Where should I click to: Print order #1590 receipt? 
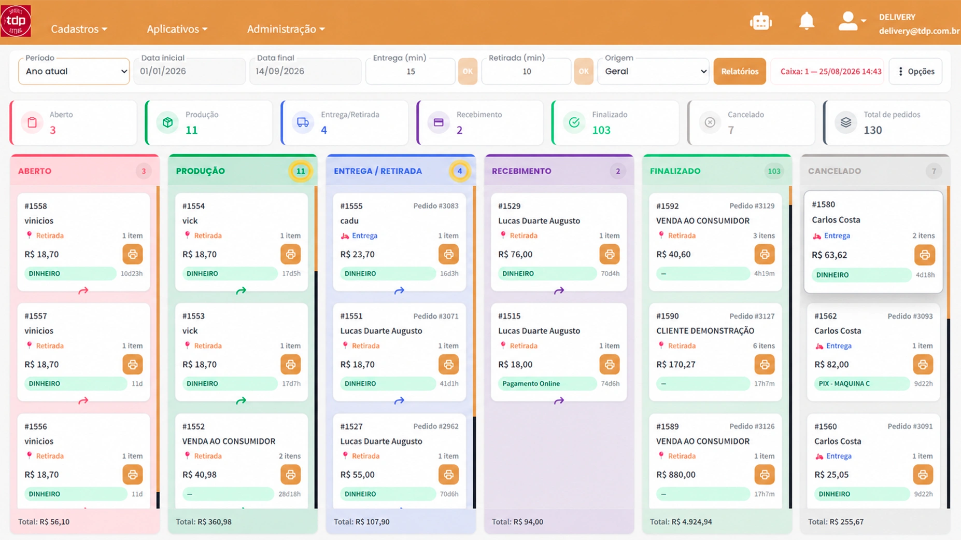point(765,365)
